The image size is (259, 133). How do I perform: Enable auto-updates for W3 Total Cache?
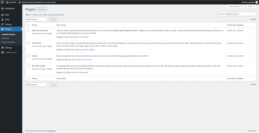tap(235, 66)
